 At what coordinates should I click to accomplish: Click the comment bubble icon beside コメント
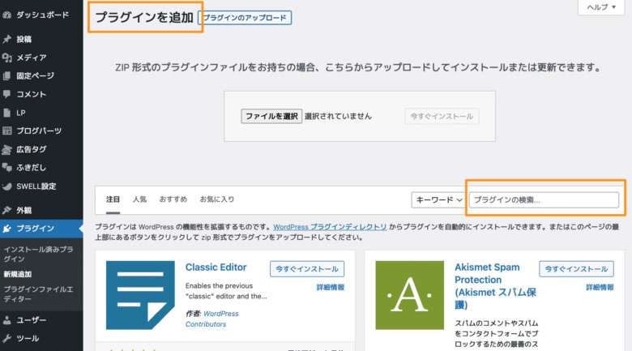coord(6,94)
